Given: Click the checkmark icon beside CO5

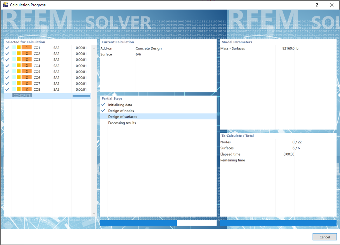Looking at the screenshot, I should click(x=7, y=72).
